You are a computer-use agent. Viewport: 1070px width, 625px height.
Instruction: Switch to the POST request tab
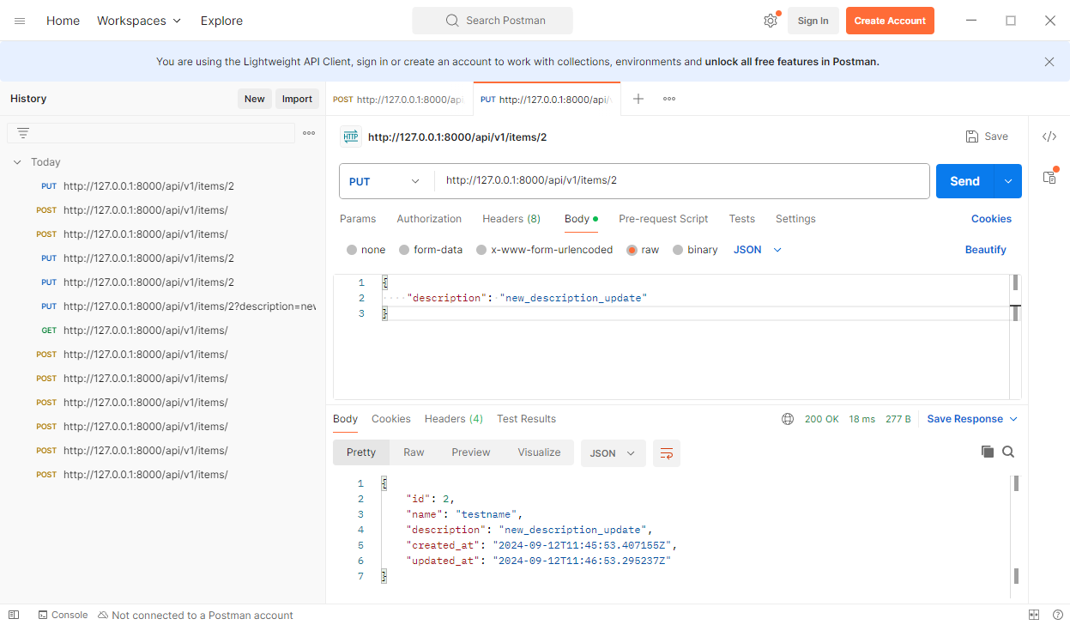(x=399, y=100)
